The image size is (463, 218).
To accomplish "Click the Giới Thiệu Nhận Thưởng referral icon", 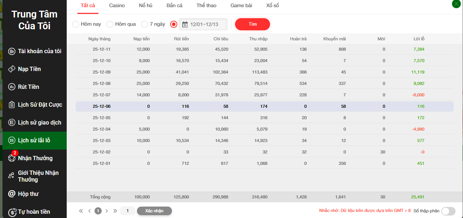I will 12,176.
